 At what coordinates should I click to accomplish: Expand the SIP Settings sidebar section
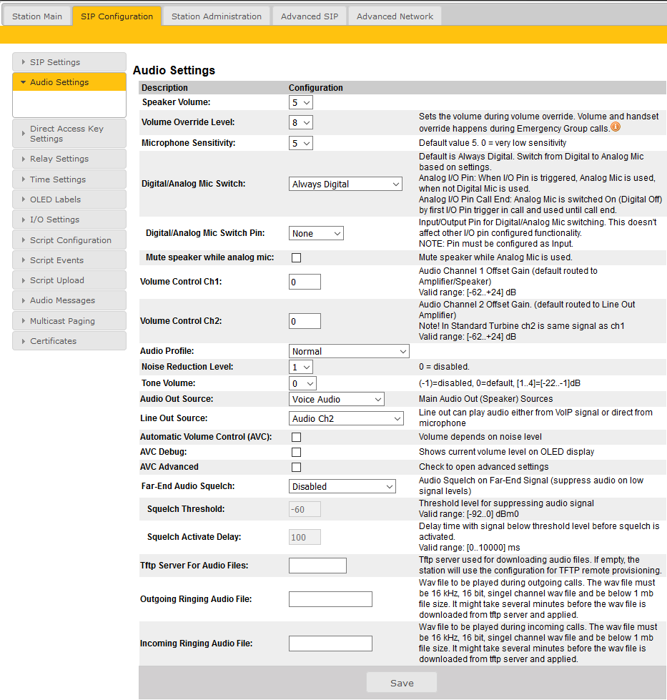click(x=69, y=62)
